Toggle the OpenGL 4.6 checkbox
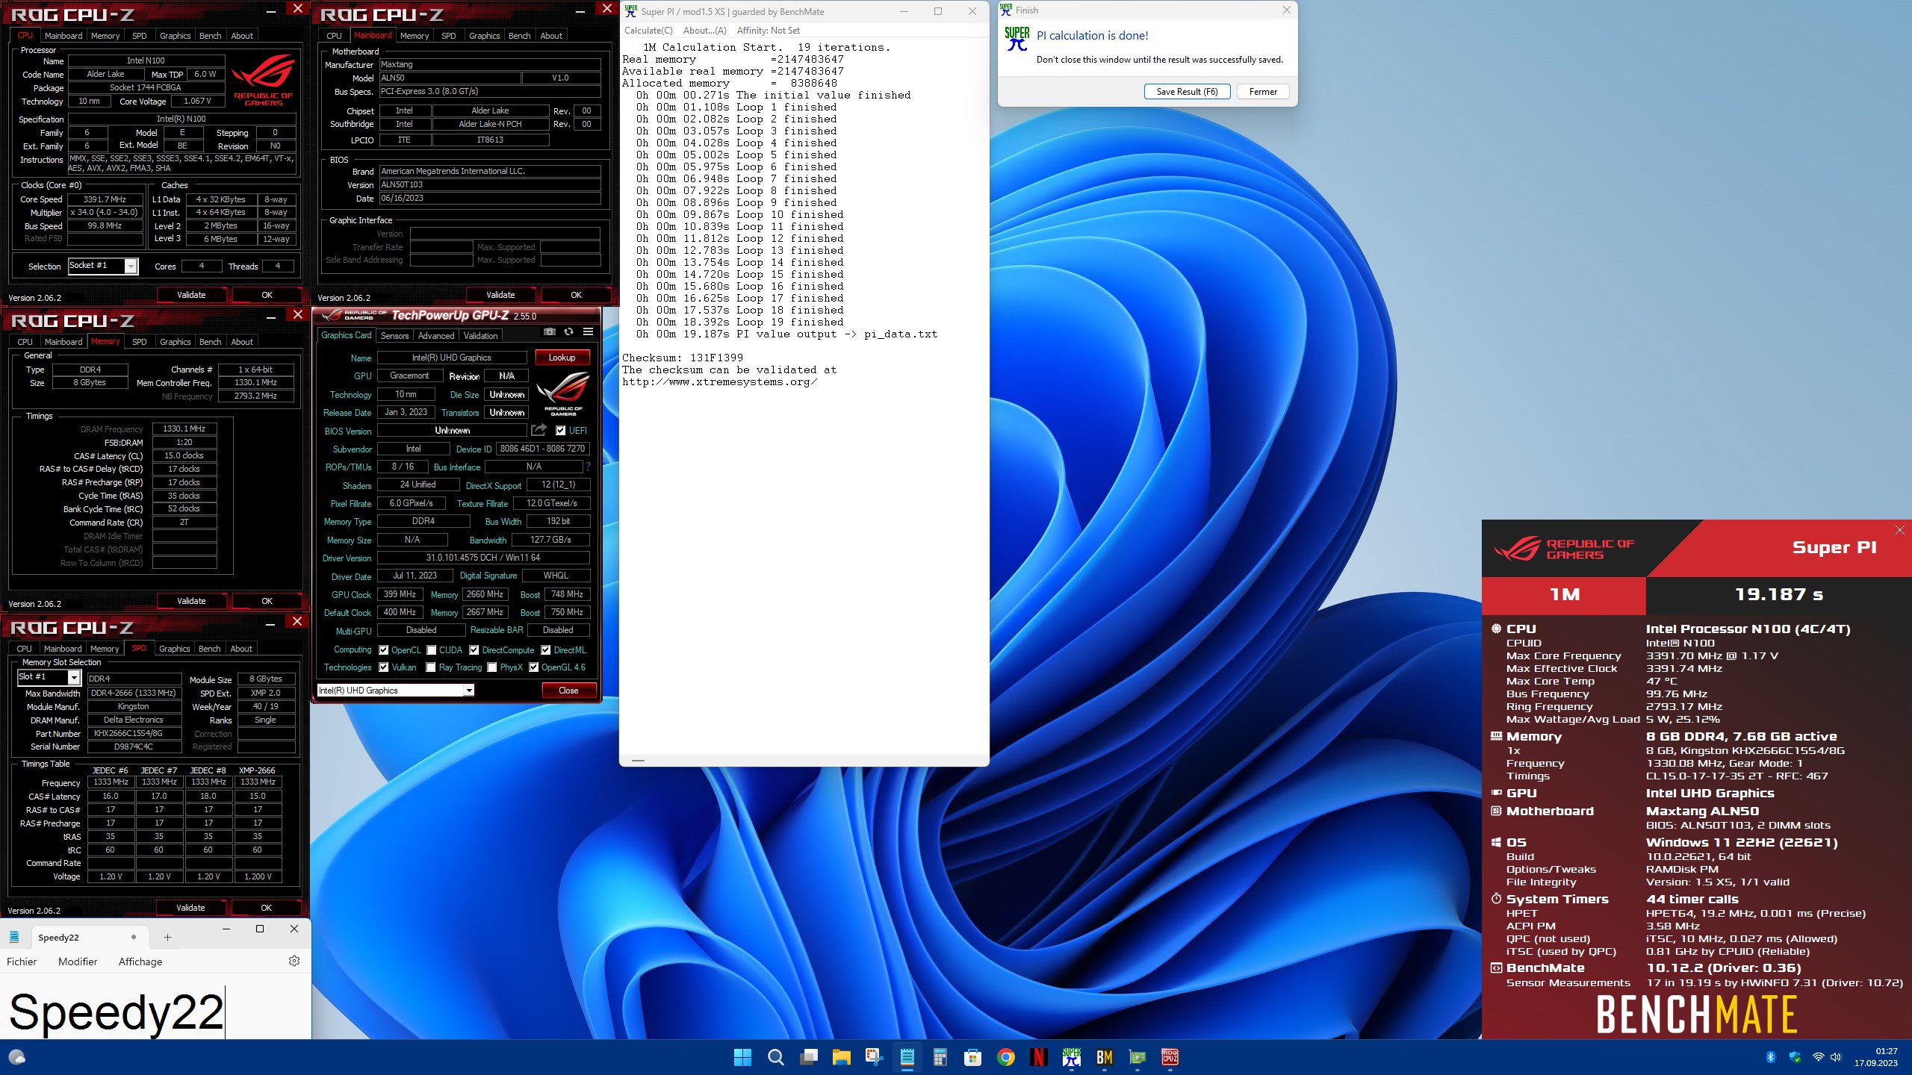The height and width of the screenshot is (1075, 1912). click(x=533, y=667)
